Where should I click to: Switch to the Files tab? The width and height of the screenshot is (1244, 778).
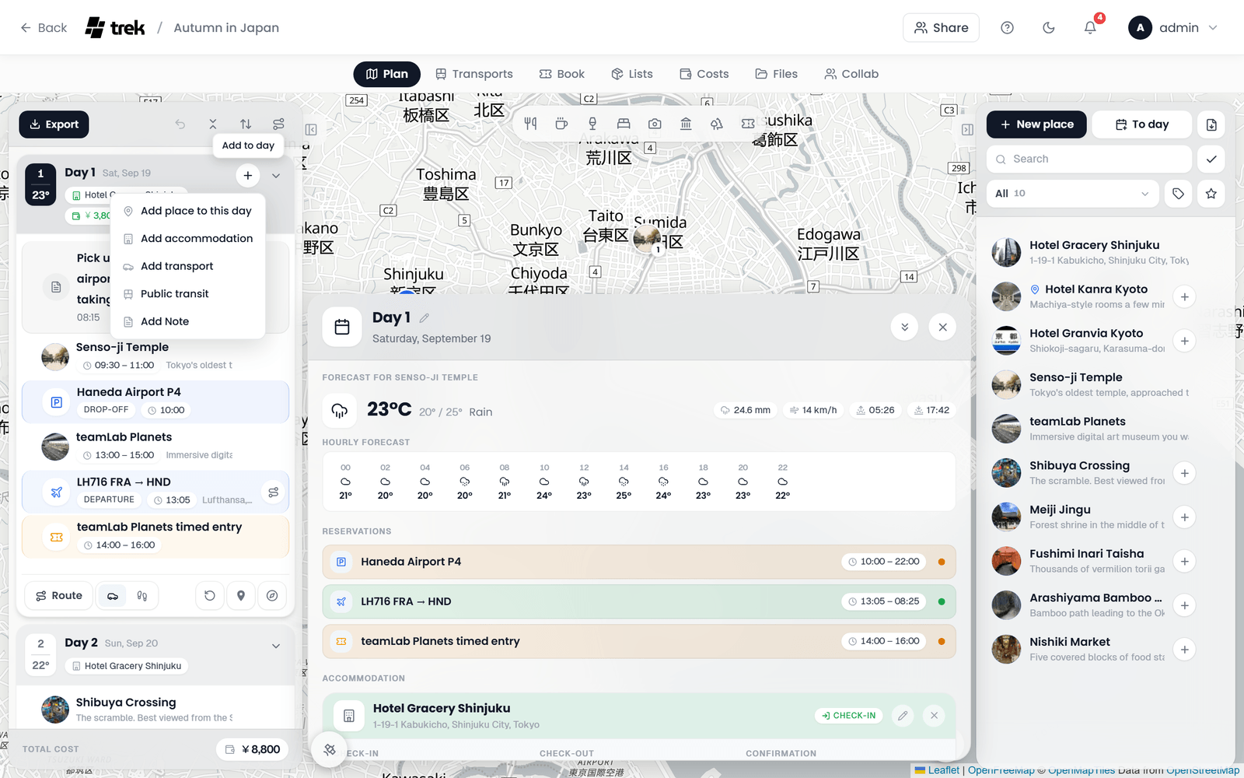coord(777,74)
